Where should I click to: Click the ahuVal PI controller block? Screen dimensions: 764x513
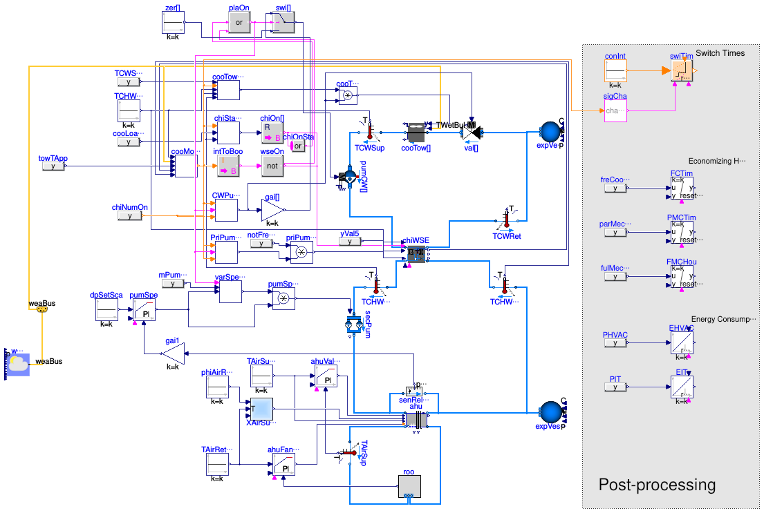point(326,376)
